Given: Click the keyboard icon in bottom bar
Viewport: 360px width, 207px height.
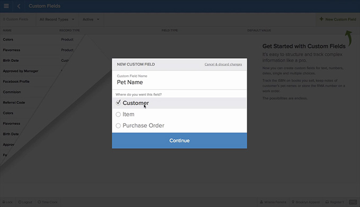Looking at the screenshot, I should pos(353,202).
